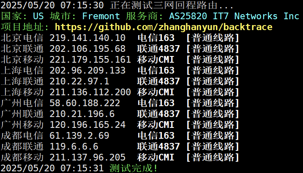Click [普通线路] in the 成都移动 row
Screen dimensions: 303x173
213,158
